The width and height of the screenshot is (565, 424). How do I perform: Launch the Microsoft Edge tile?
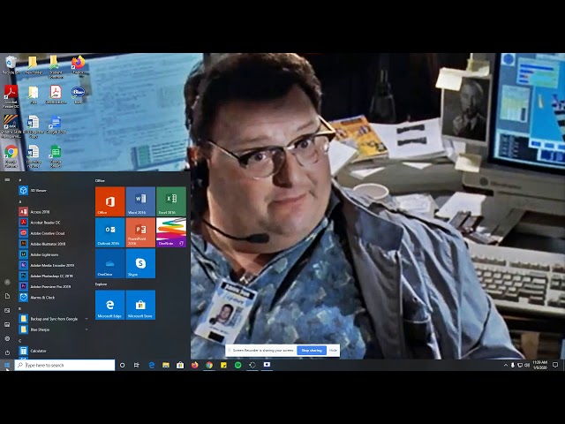(x=109, y=305)
